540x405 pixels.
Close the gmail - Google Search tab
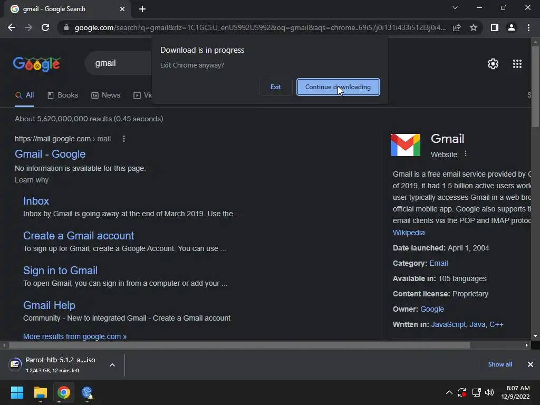point(122,9)
